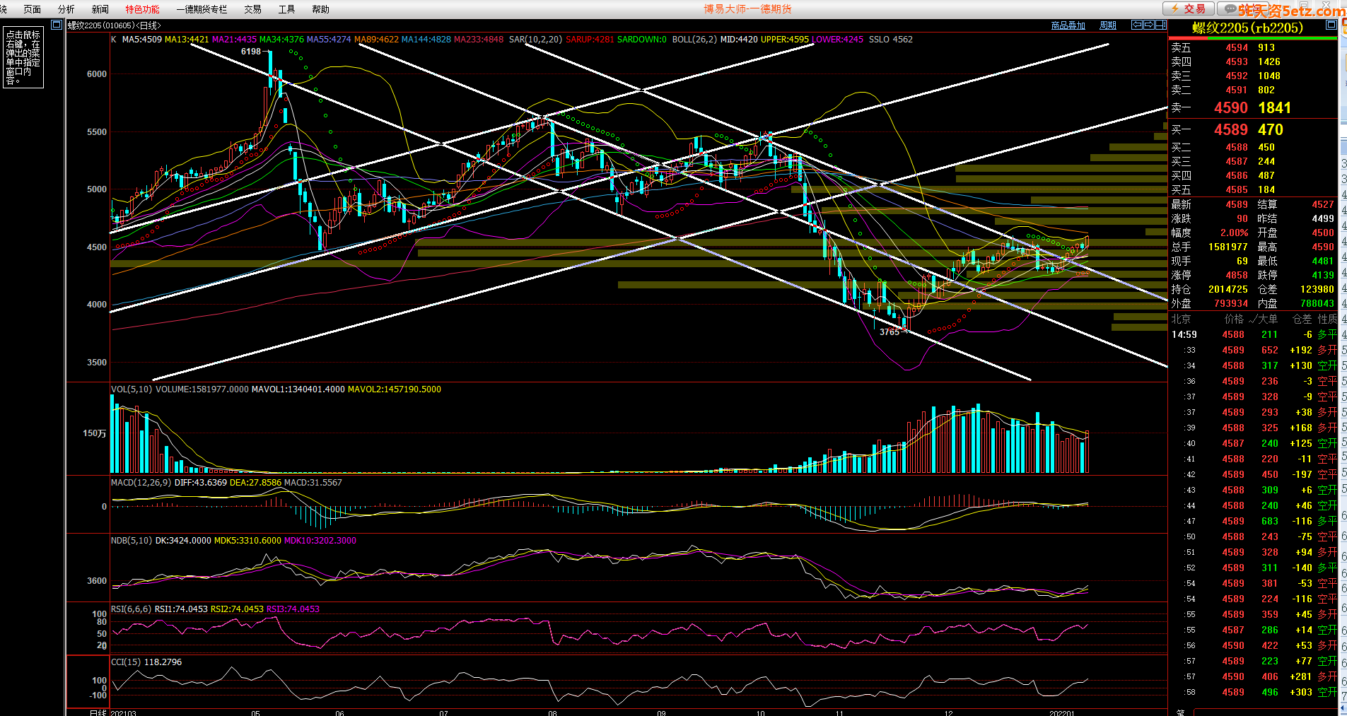1347x716 pixels.
Task: Open the 特色功能 menu
Action: click(142, 9)
